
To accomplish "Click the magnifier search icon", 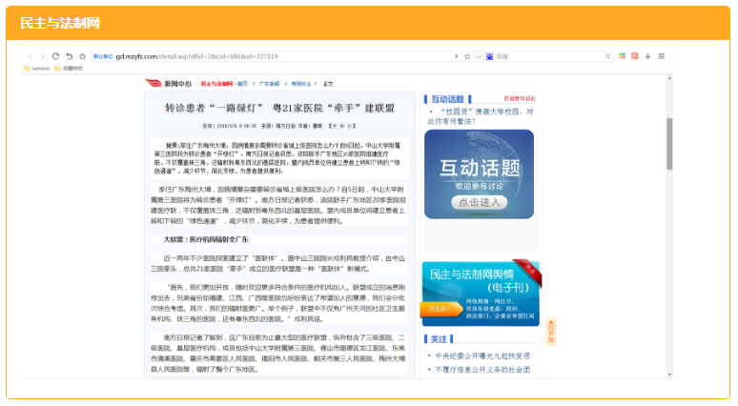I will 608,56.
